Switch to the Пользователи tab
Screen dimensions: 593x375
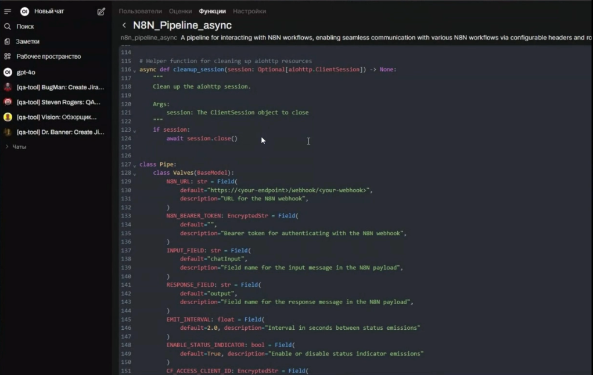(140, 11)
